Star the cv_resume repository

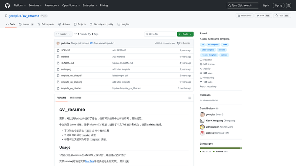282,16
